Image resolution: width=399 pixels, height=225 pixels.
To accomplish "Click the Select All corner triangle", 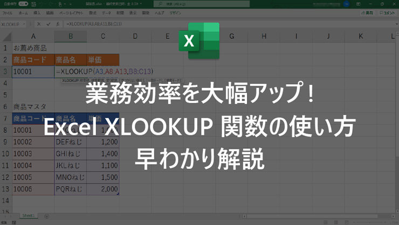I will 6,37.
